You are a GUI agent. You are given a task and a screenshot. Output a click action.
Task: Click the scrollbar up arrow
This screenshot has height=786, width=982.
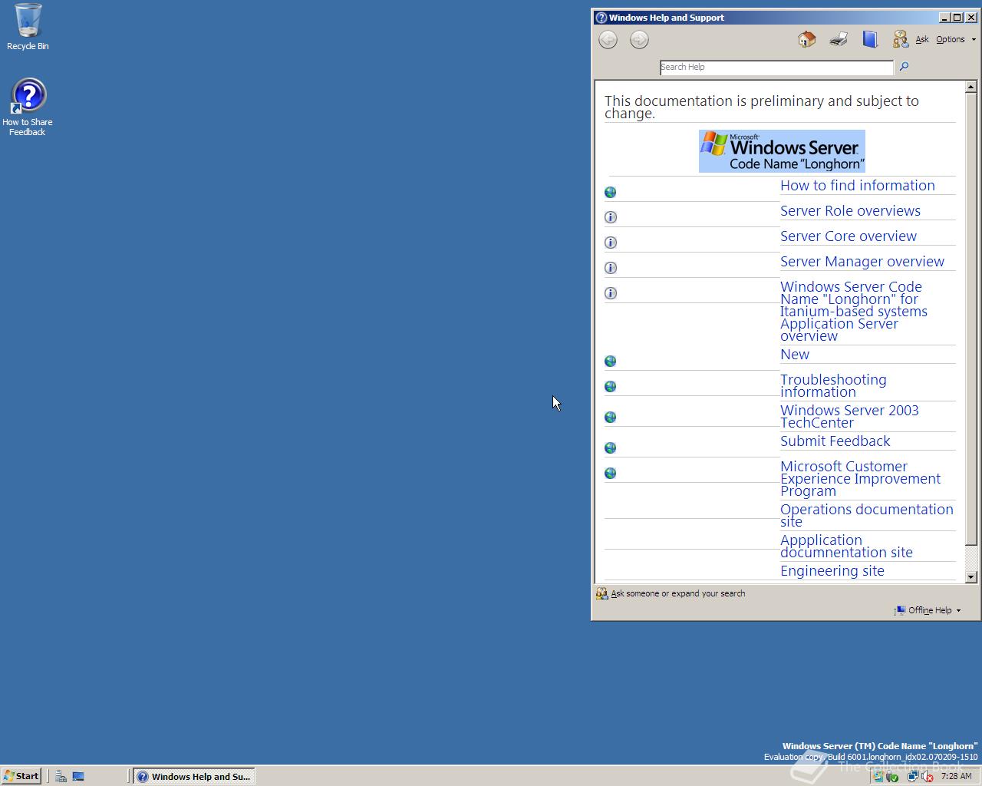(971, 87)
